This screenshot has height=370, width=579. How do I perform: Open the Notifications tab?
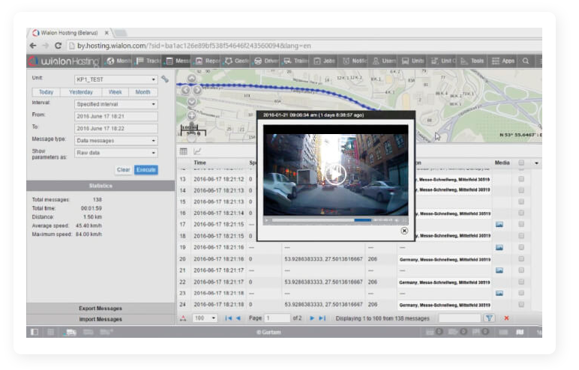point(354,61)
